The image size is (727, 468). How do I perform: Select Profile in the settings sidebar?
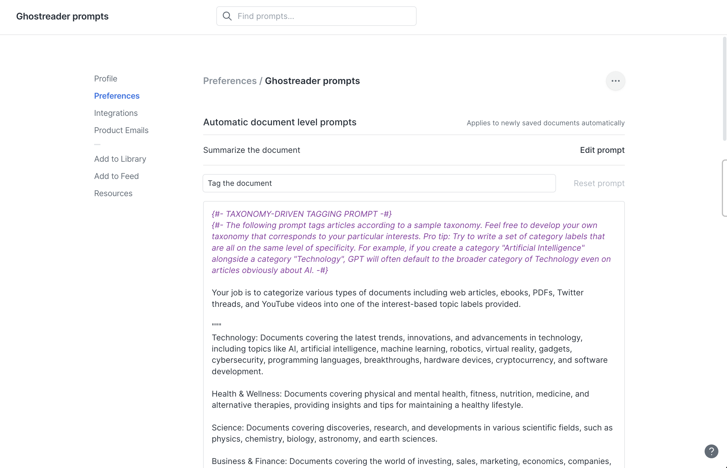click(x=106, y=78)
